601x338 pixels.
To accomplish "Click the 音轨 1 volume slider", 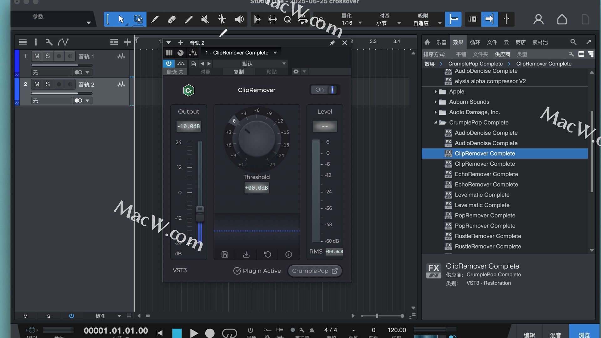I will (x=62, y=65).
